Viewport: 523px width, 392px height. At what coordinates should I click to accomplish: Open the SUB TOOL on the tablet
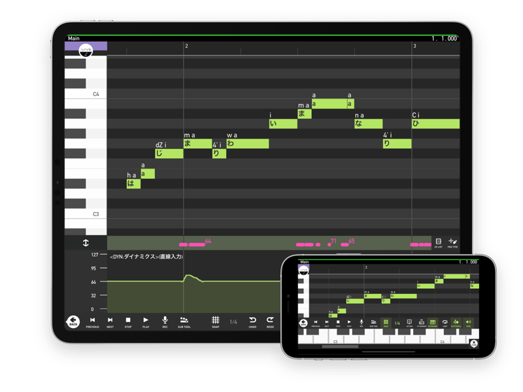point(184,322)
